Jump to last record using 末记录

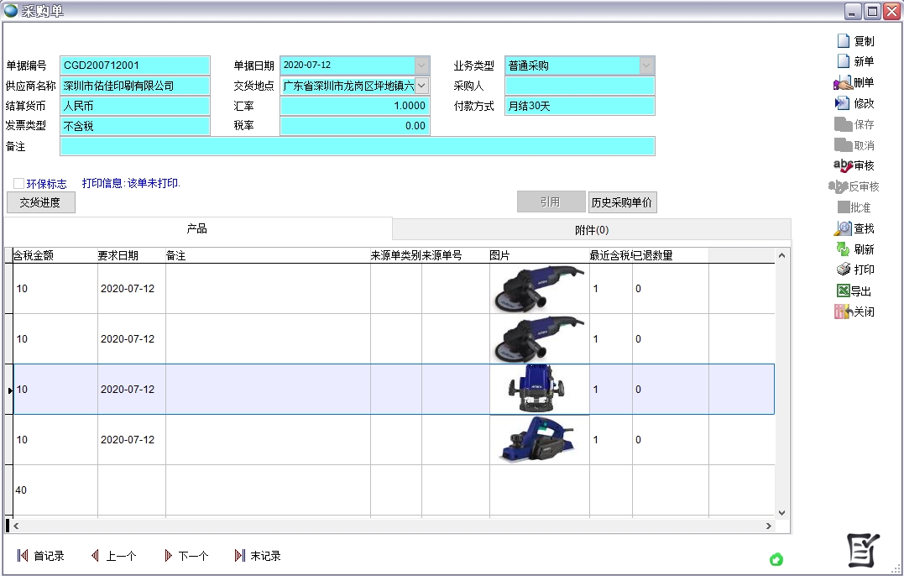tap(258, 555)
